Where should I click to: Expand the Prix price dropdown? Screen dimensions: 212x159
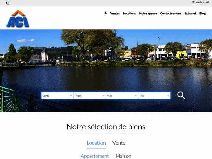[x=154, y=96]
